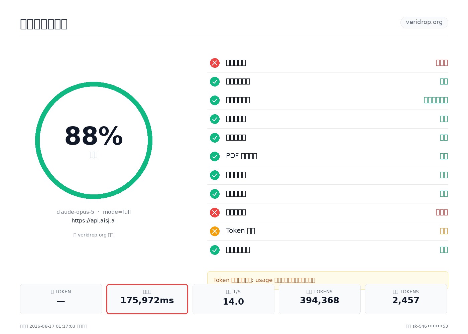Viewport: 468px width, 334px height.
Task: Click the orange warning icon beside Token row
Action: [215, 231]
